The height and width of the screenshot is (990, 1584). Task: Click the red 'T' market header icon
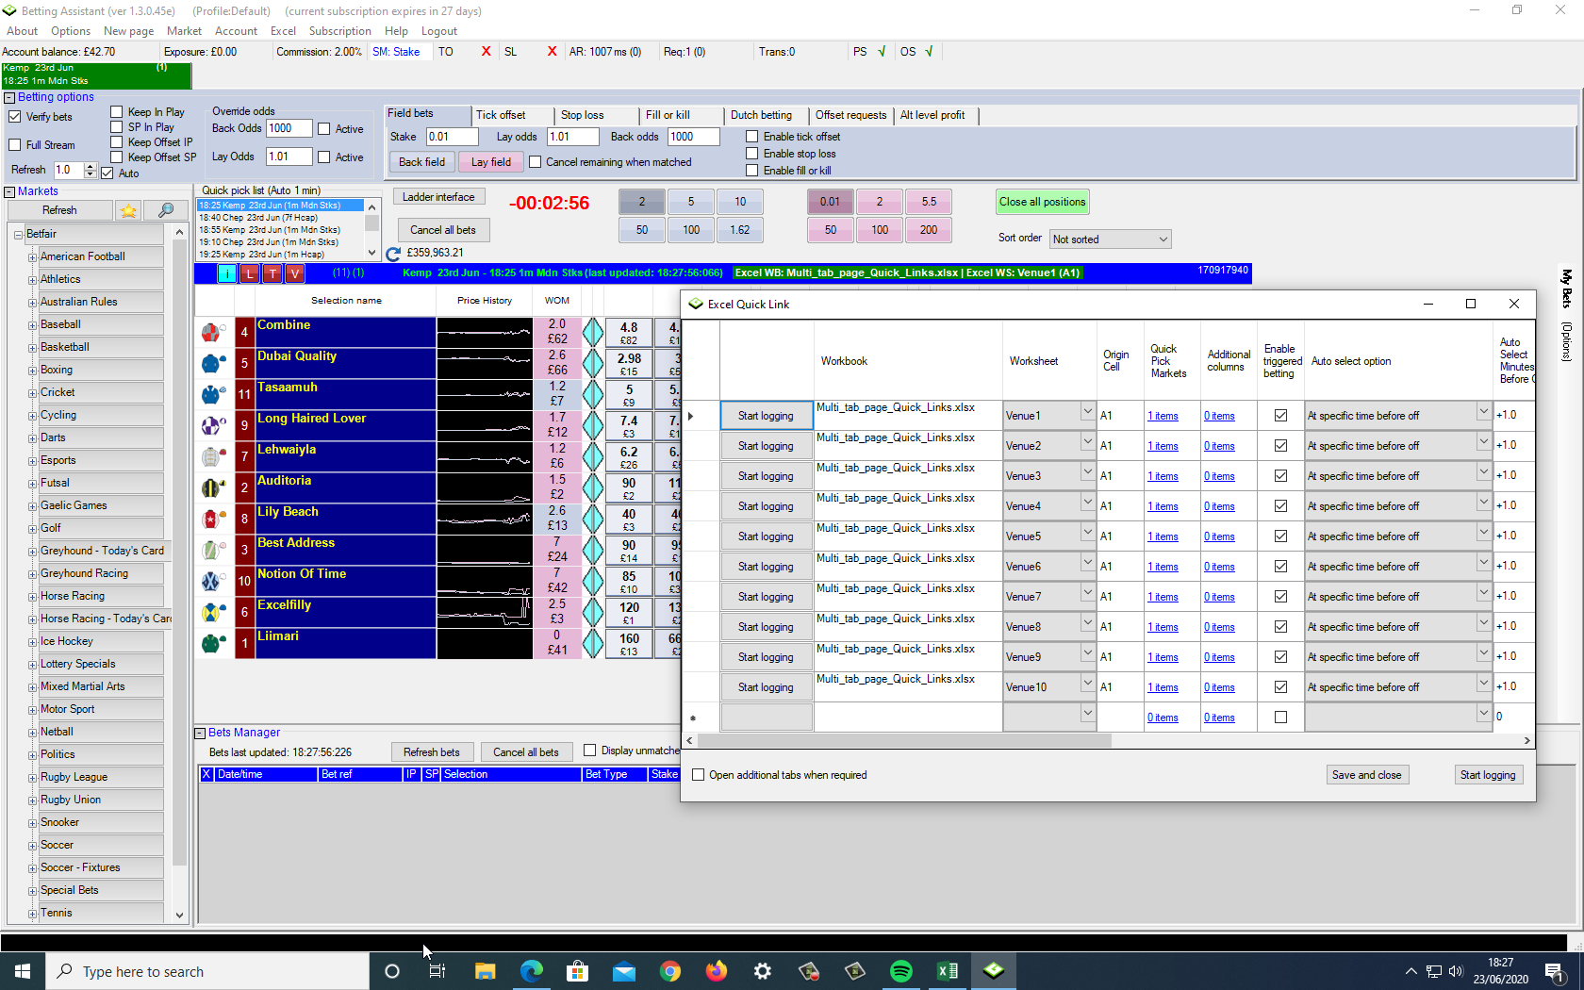coord(272,273)
